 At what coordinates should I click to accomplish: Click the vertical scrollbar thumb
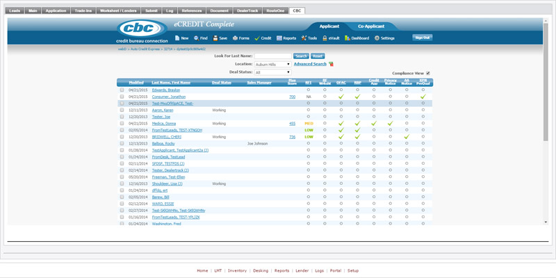coord(546,81)
